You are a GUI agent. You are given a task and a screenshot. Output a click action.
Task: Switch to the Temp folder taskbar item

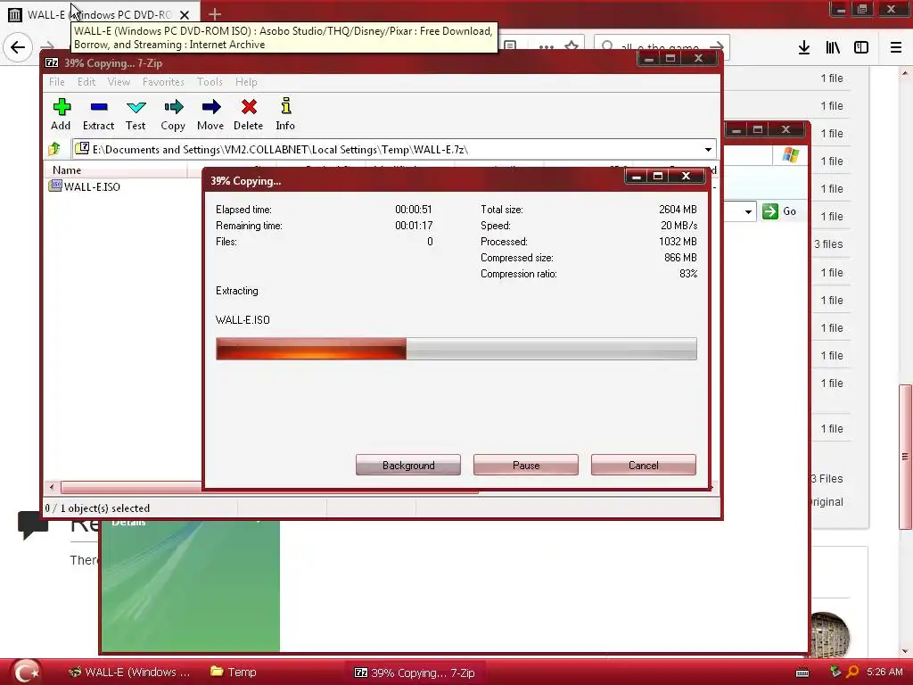click(234, 673)
